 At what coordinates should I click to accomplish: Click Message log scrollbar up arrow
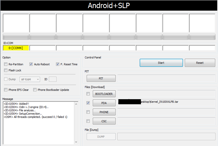click(76, 104)
